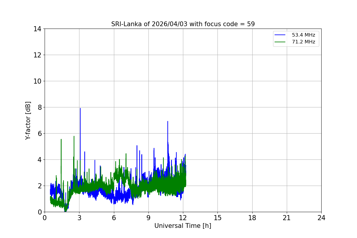Click the x-axis tick label 21
This screenshot has width=357, height=238.
point(287,218)
